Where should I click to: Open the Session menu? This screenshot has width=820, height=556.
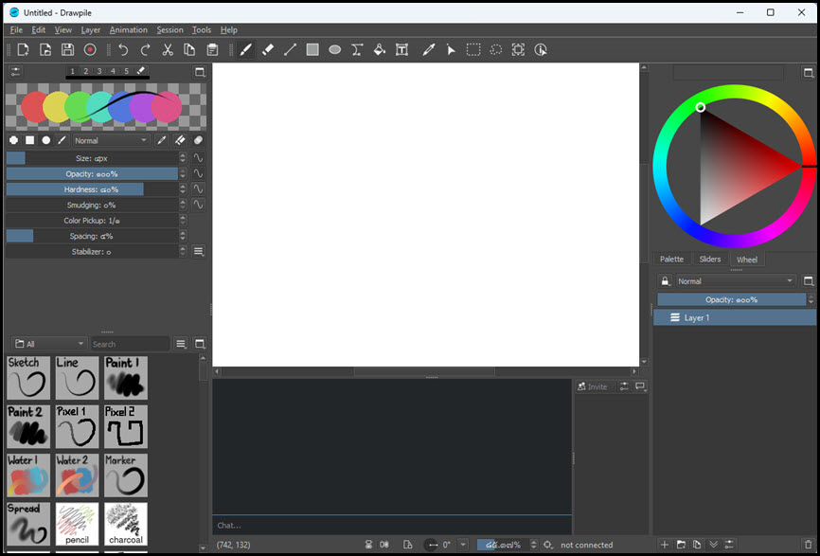pyautogui.click(x=169, y=29)
